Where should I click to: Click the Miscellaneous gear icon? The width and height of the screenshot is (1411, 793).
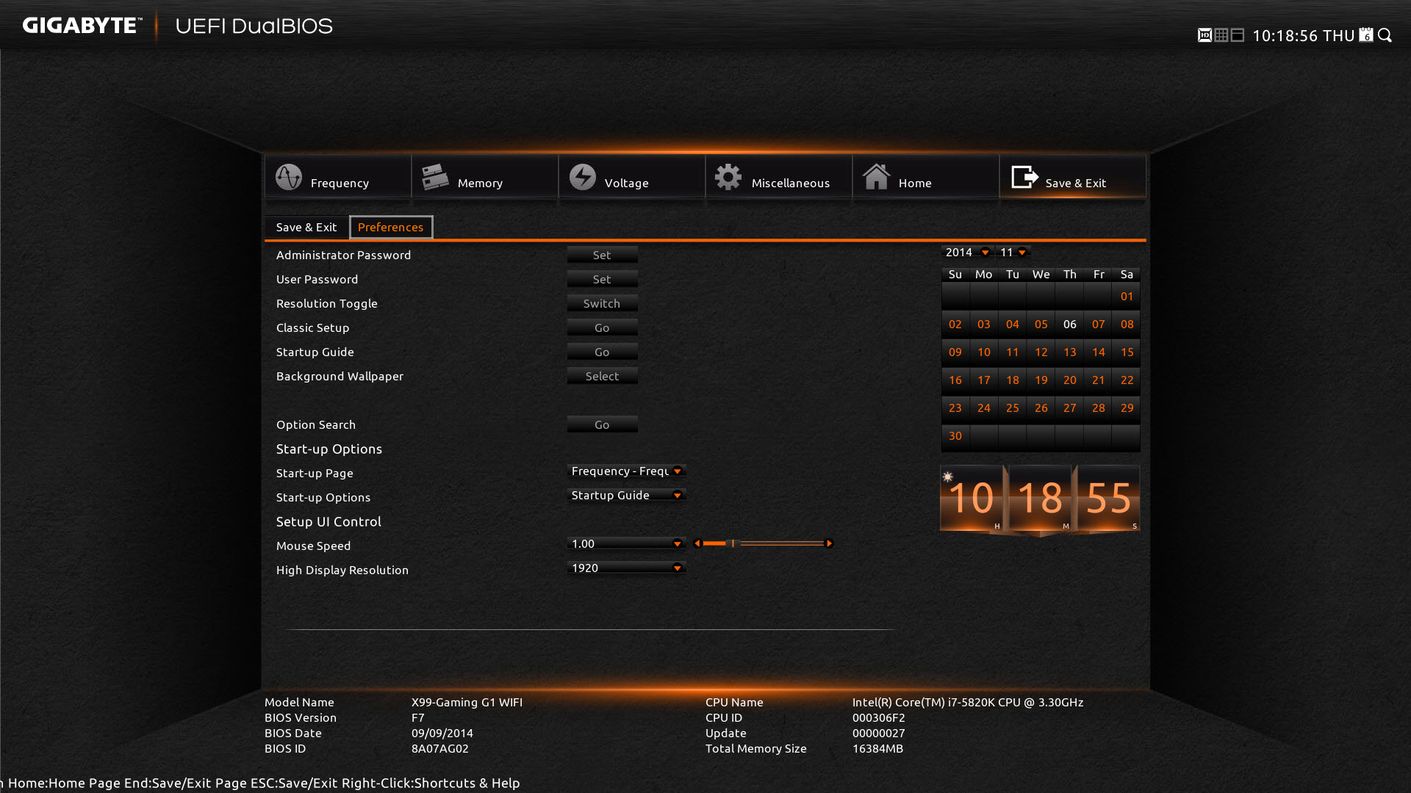[728, 177]
